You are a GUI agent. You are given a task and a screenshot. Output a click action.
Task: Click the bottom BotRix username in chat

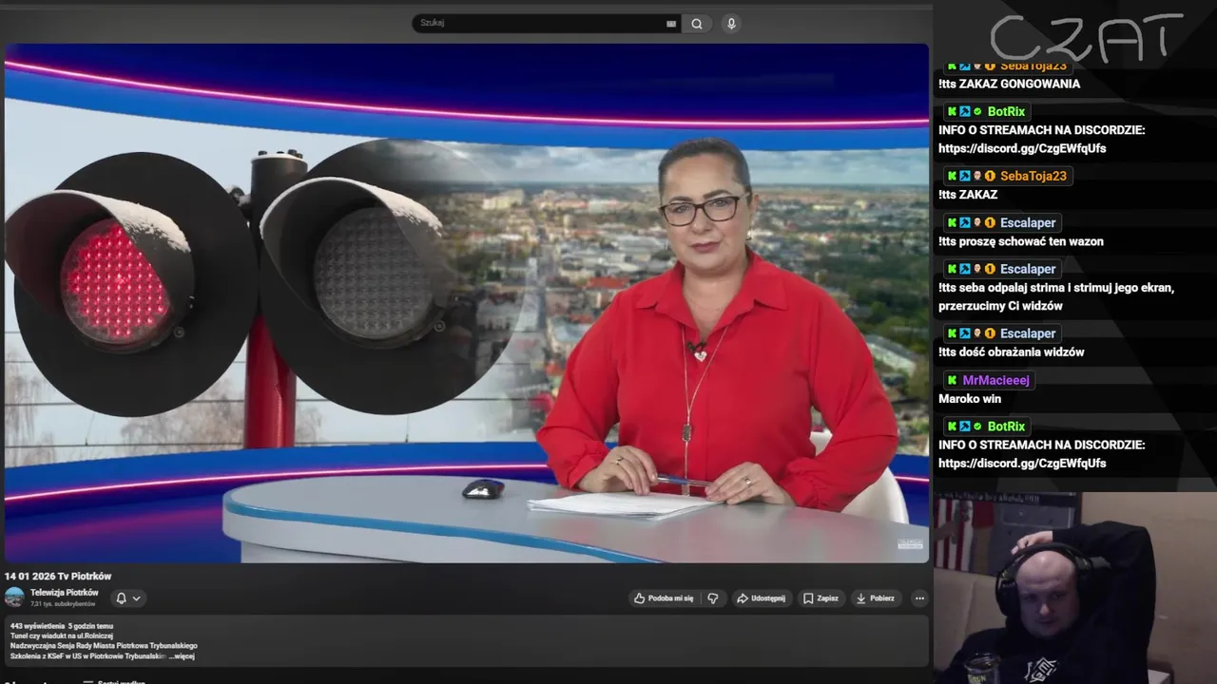coord(1006,427)
